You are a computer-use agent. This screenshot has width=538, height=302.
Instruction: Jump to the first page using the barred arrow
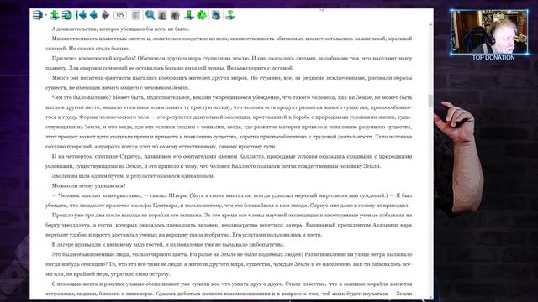pos(82,15)
